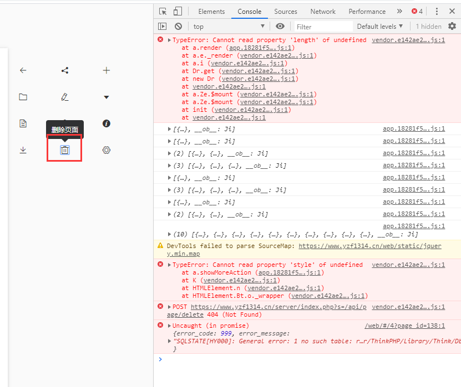Click the info icon in the sidebar

pyautogui.click(x=106, y=123)
